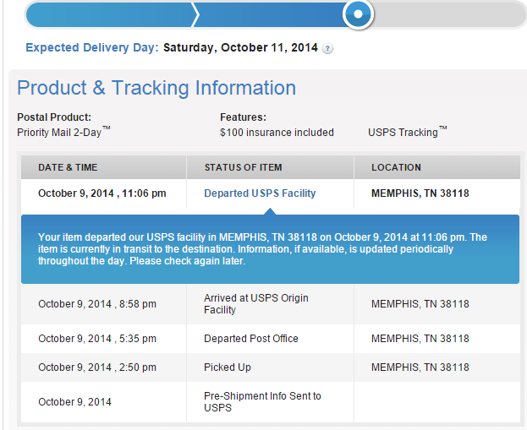Click the chevron divider in the progress bar
This screenshot has width=527, height=430.
195,14
